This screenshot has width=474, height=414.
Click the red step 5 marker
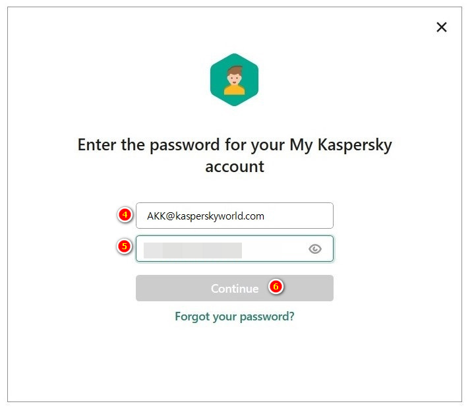125,248
